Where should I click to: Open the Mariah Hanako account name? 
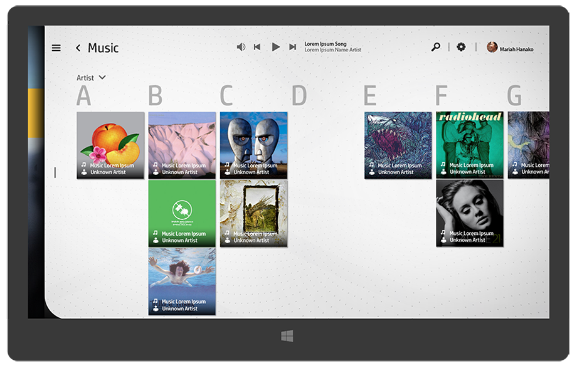(516, 49)
